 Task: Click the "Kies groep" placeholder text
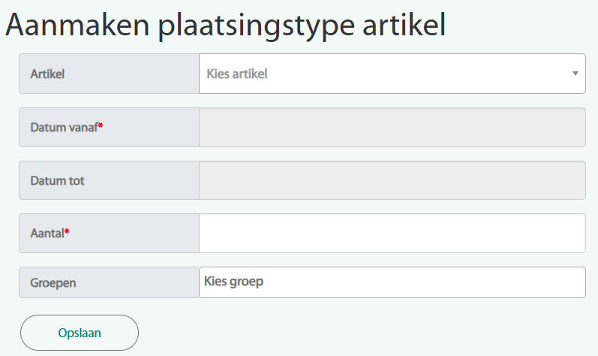[233, 282]
